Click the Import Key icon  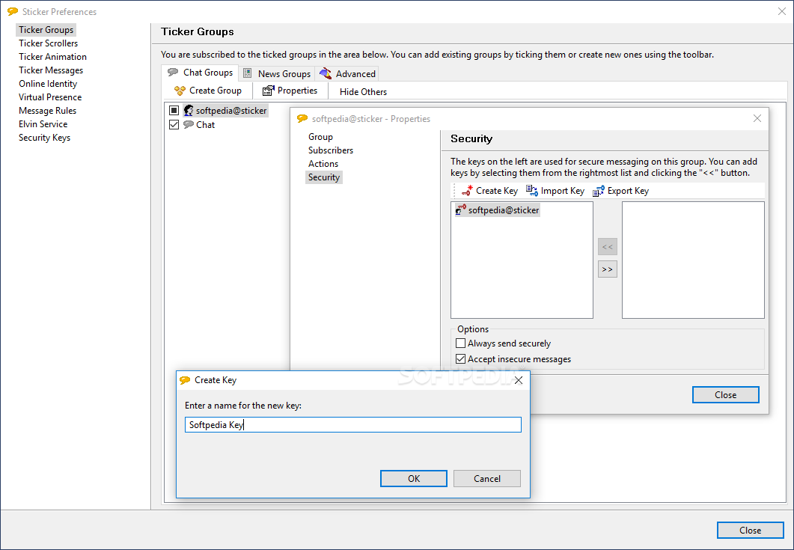click(531, 191)
